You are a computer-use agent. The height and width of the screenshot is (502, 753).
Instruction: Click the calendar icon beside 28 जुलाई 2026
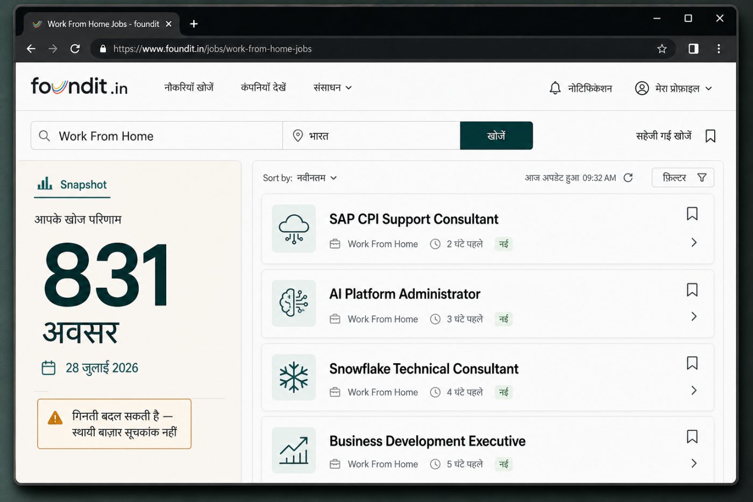click(48, 368)
